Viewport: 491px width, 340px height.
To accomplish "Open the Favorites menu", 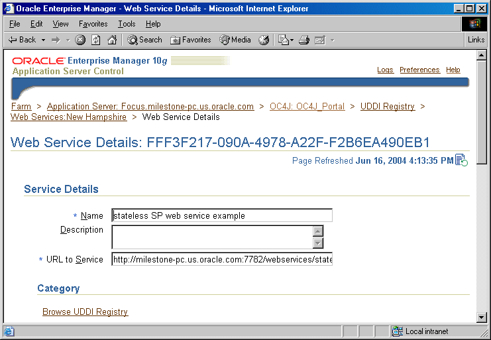I will pos(93,24).
